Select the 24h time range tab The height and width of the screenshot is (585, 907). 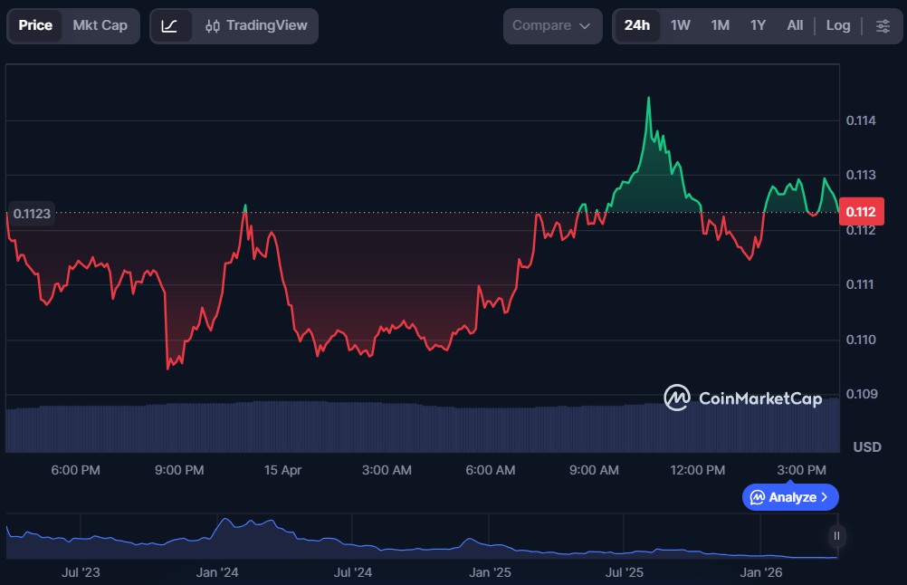coord(636,25)
